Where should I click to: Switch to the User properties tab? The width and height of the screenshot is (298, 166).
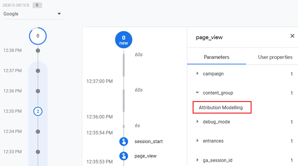point(275,57)
